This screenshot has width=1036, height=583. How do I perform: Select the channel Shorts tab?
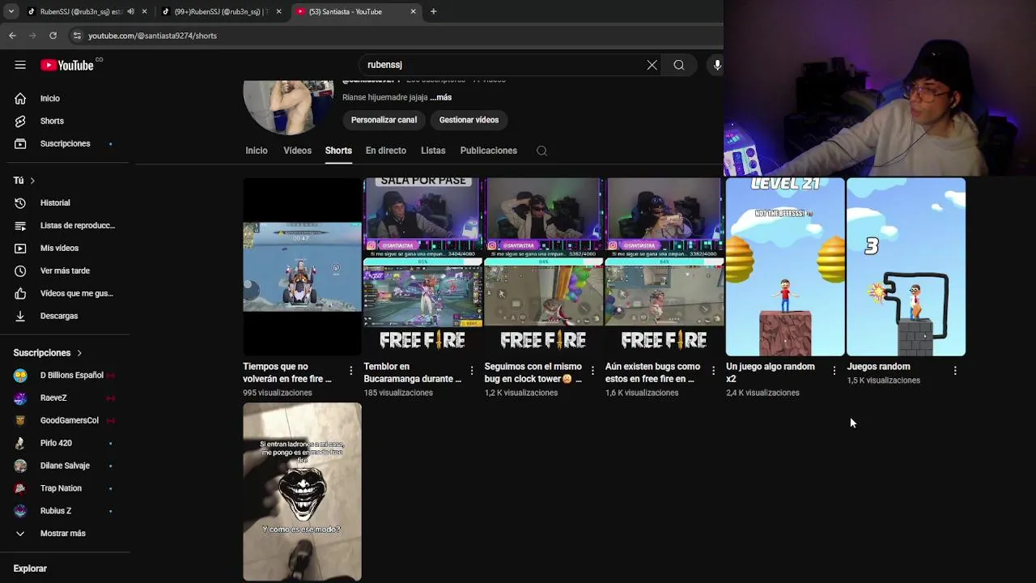point(338,151)
